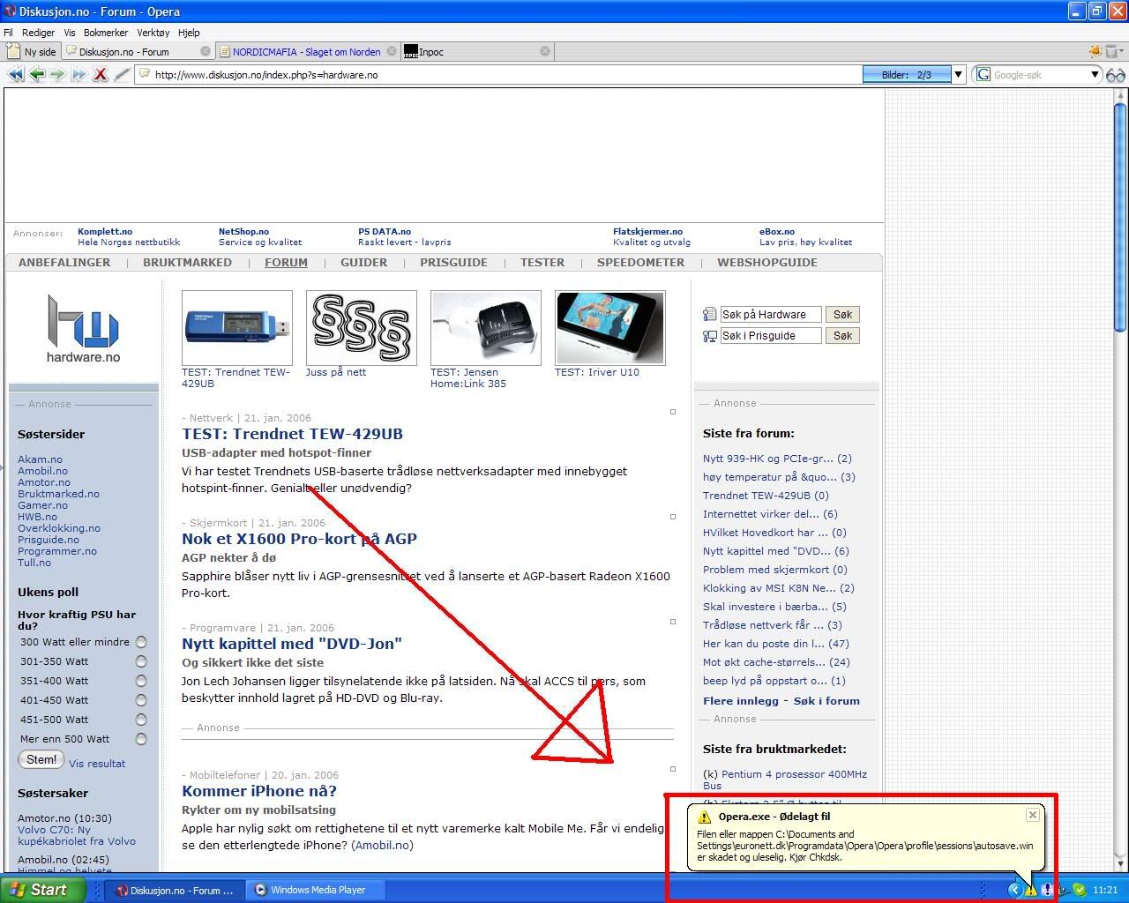Open the Hjelp menu
1129x903 pixels.
pyautogui.click(x=189, y=33)
